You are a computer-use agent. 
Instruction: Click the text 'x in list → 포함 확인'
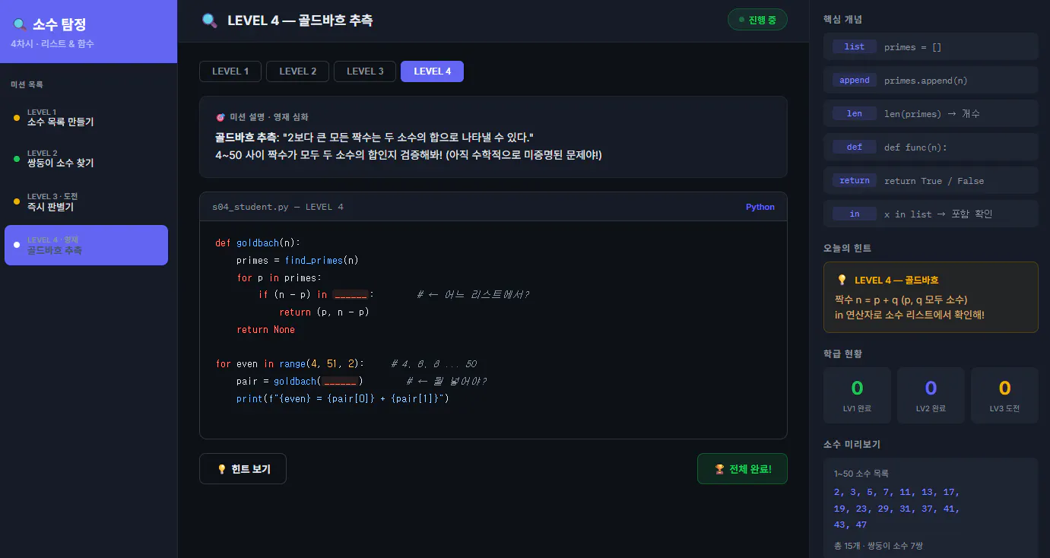(x=938, y=214)
